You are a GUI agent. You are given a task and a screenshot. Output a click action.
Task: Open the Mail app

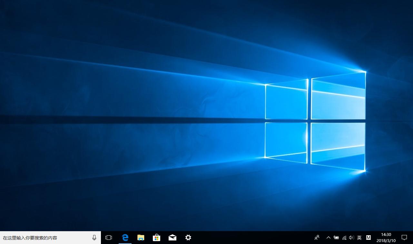(x=172, y=238)
